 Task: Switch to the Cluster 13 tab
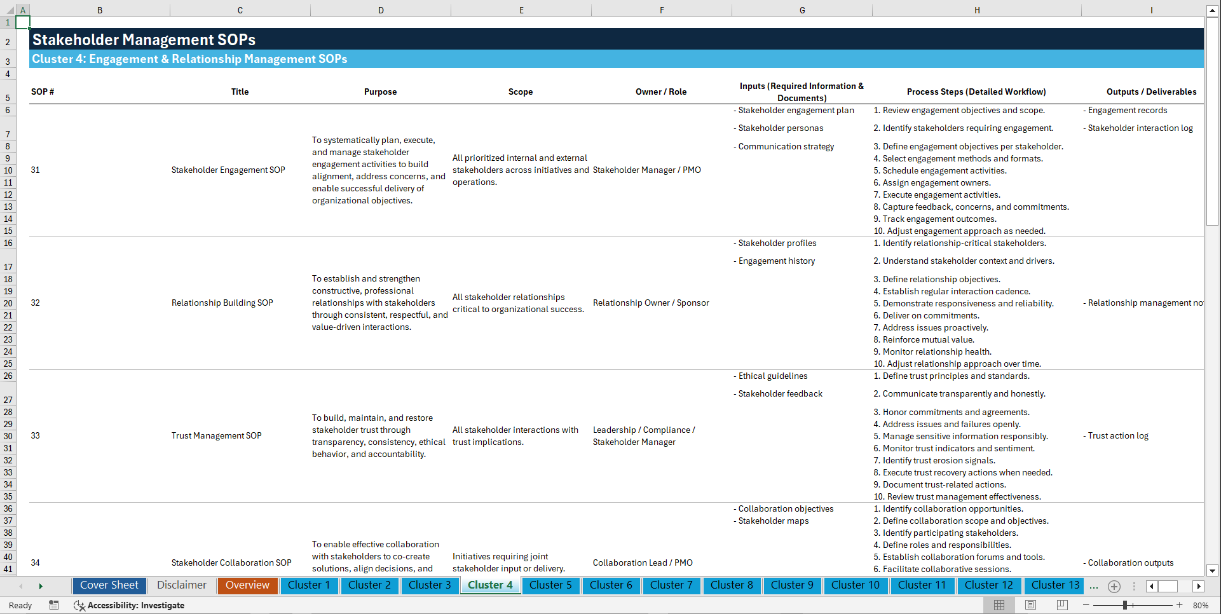tap(1054, 585)
